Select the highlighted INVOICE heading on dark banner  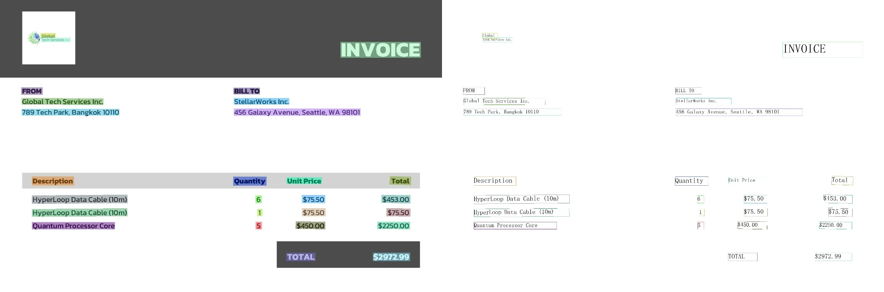(x=381, y=50)
